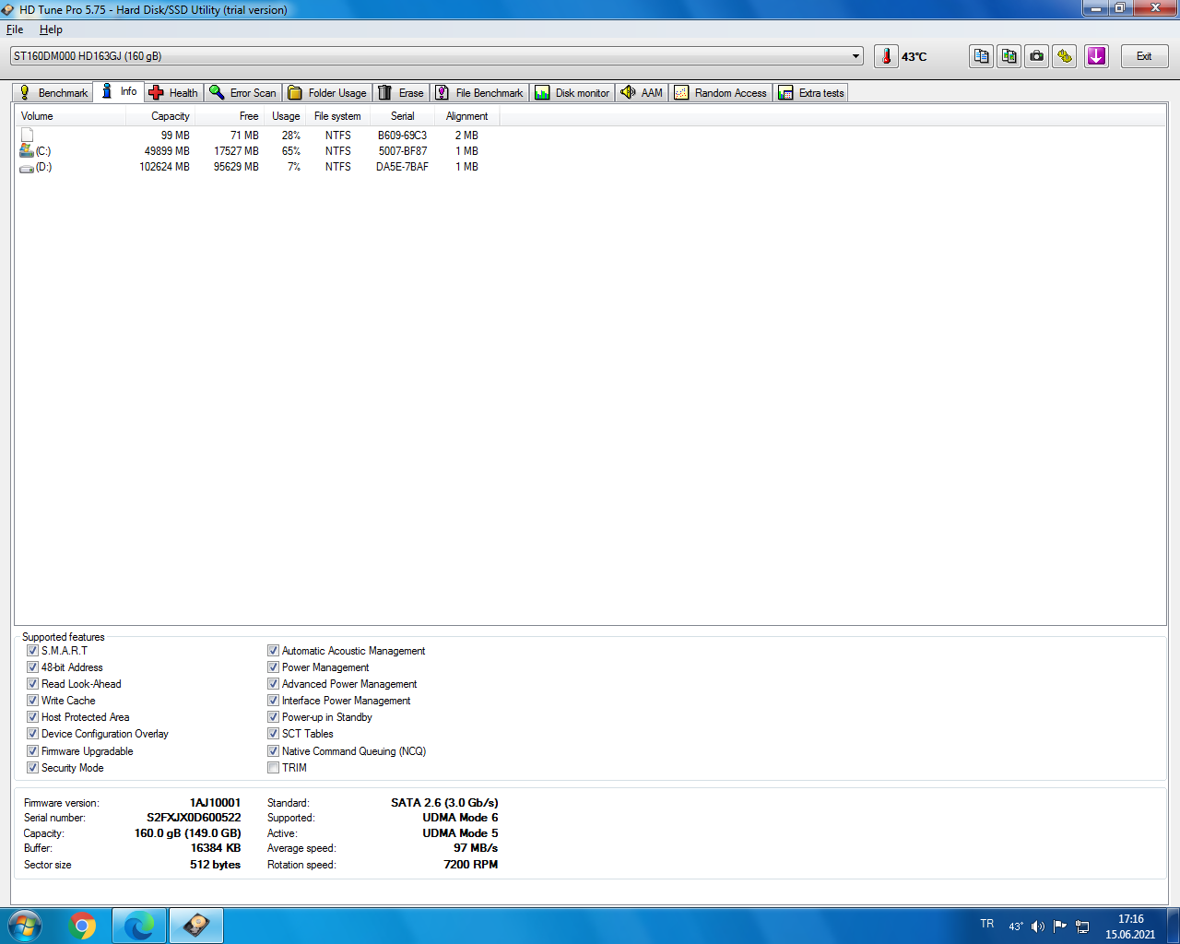This screenshot has width=1180, height=944.
Task: Open the network tray icon
Action: pos(1082,926)
